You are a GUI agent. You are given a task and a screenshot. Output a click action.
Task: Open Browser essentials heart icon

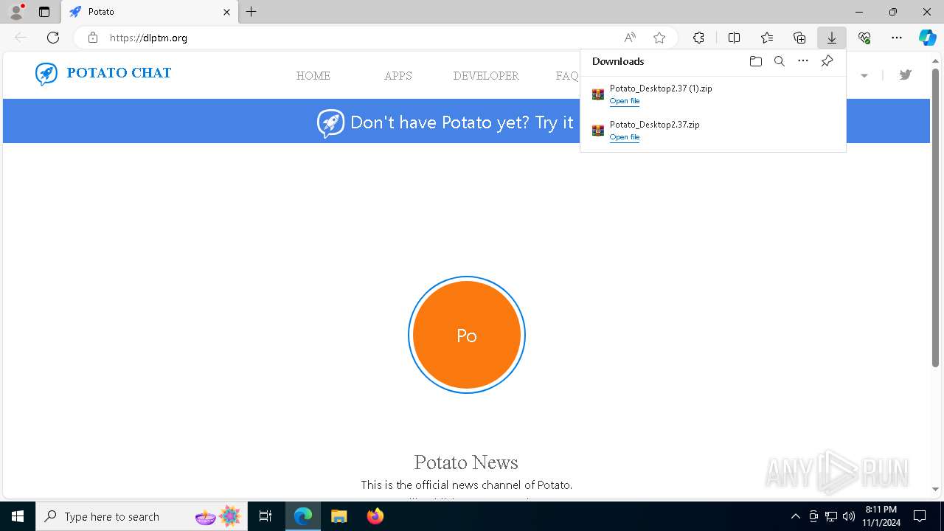[x=864, y=38]
